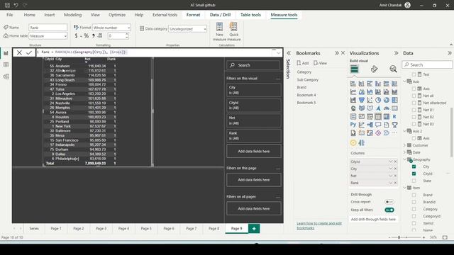Create a New measure
454x255 pixels.
219,31
